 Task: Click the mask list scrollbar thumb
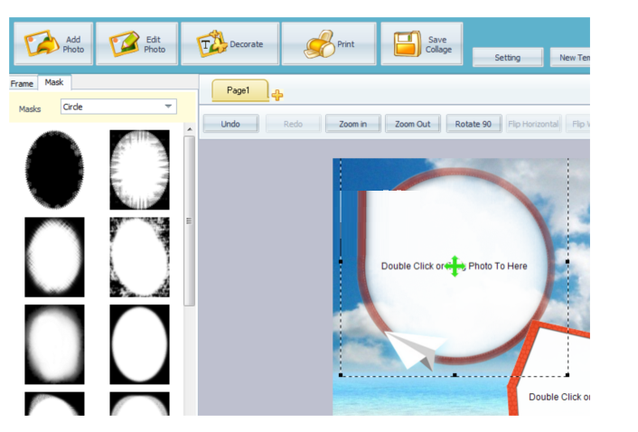tap(189, 221)
